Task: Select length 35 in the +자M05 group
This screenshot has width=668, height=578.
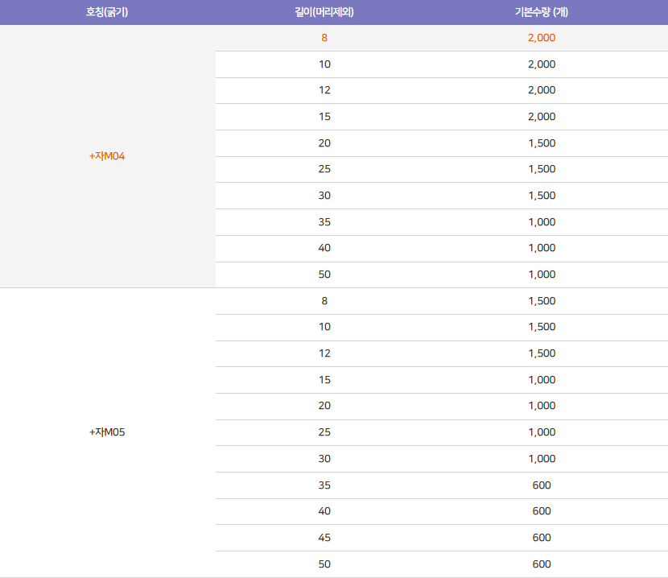Action: click(x=324, y=485)
